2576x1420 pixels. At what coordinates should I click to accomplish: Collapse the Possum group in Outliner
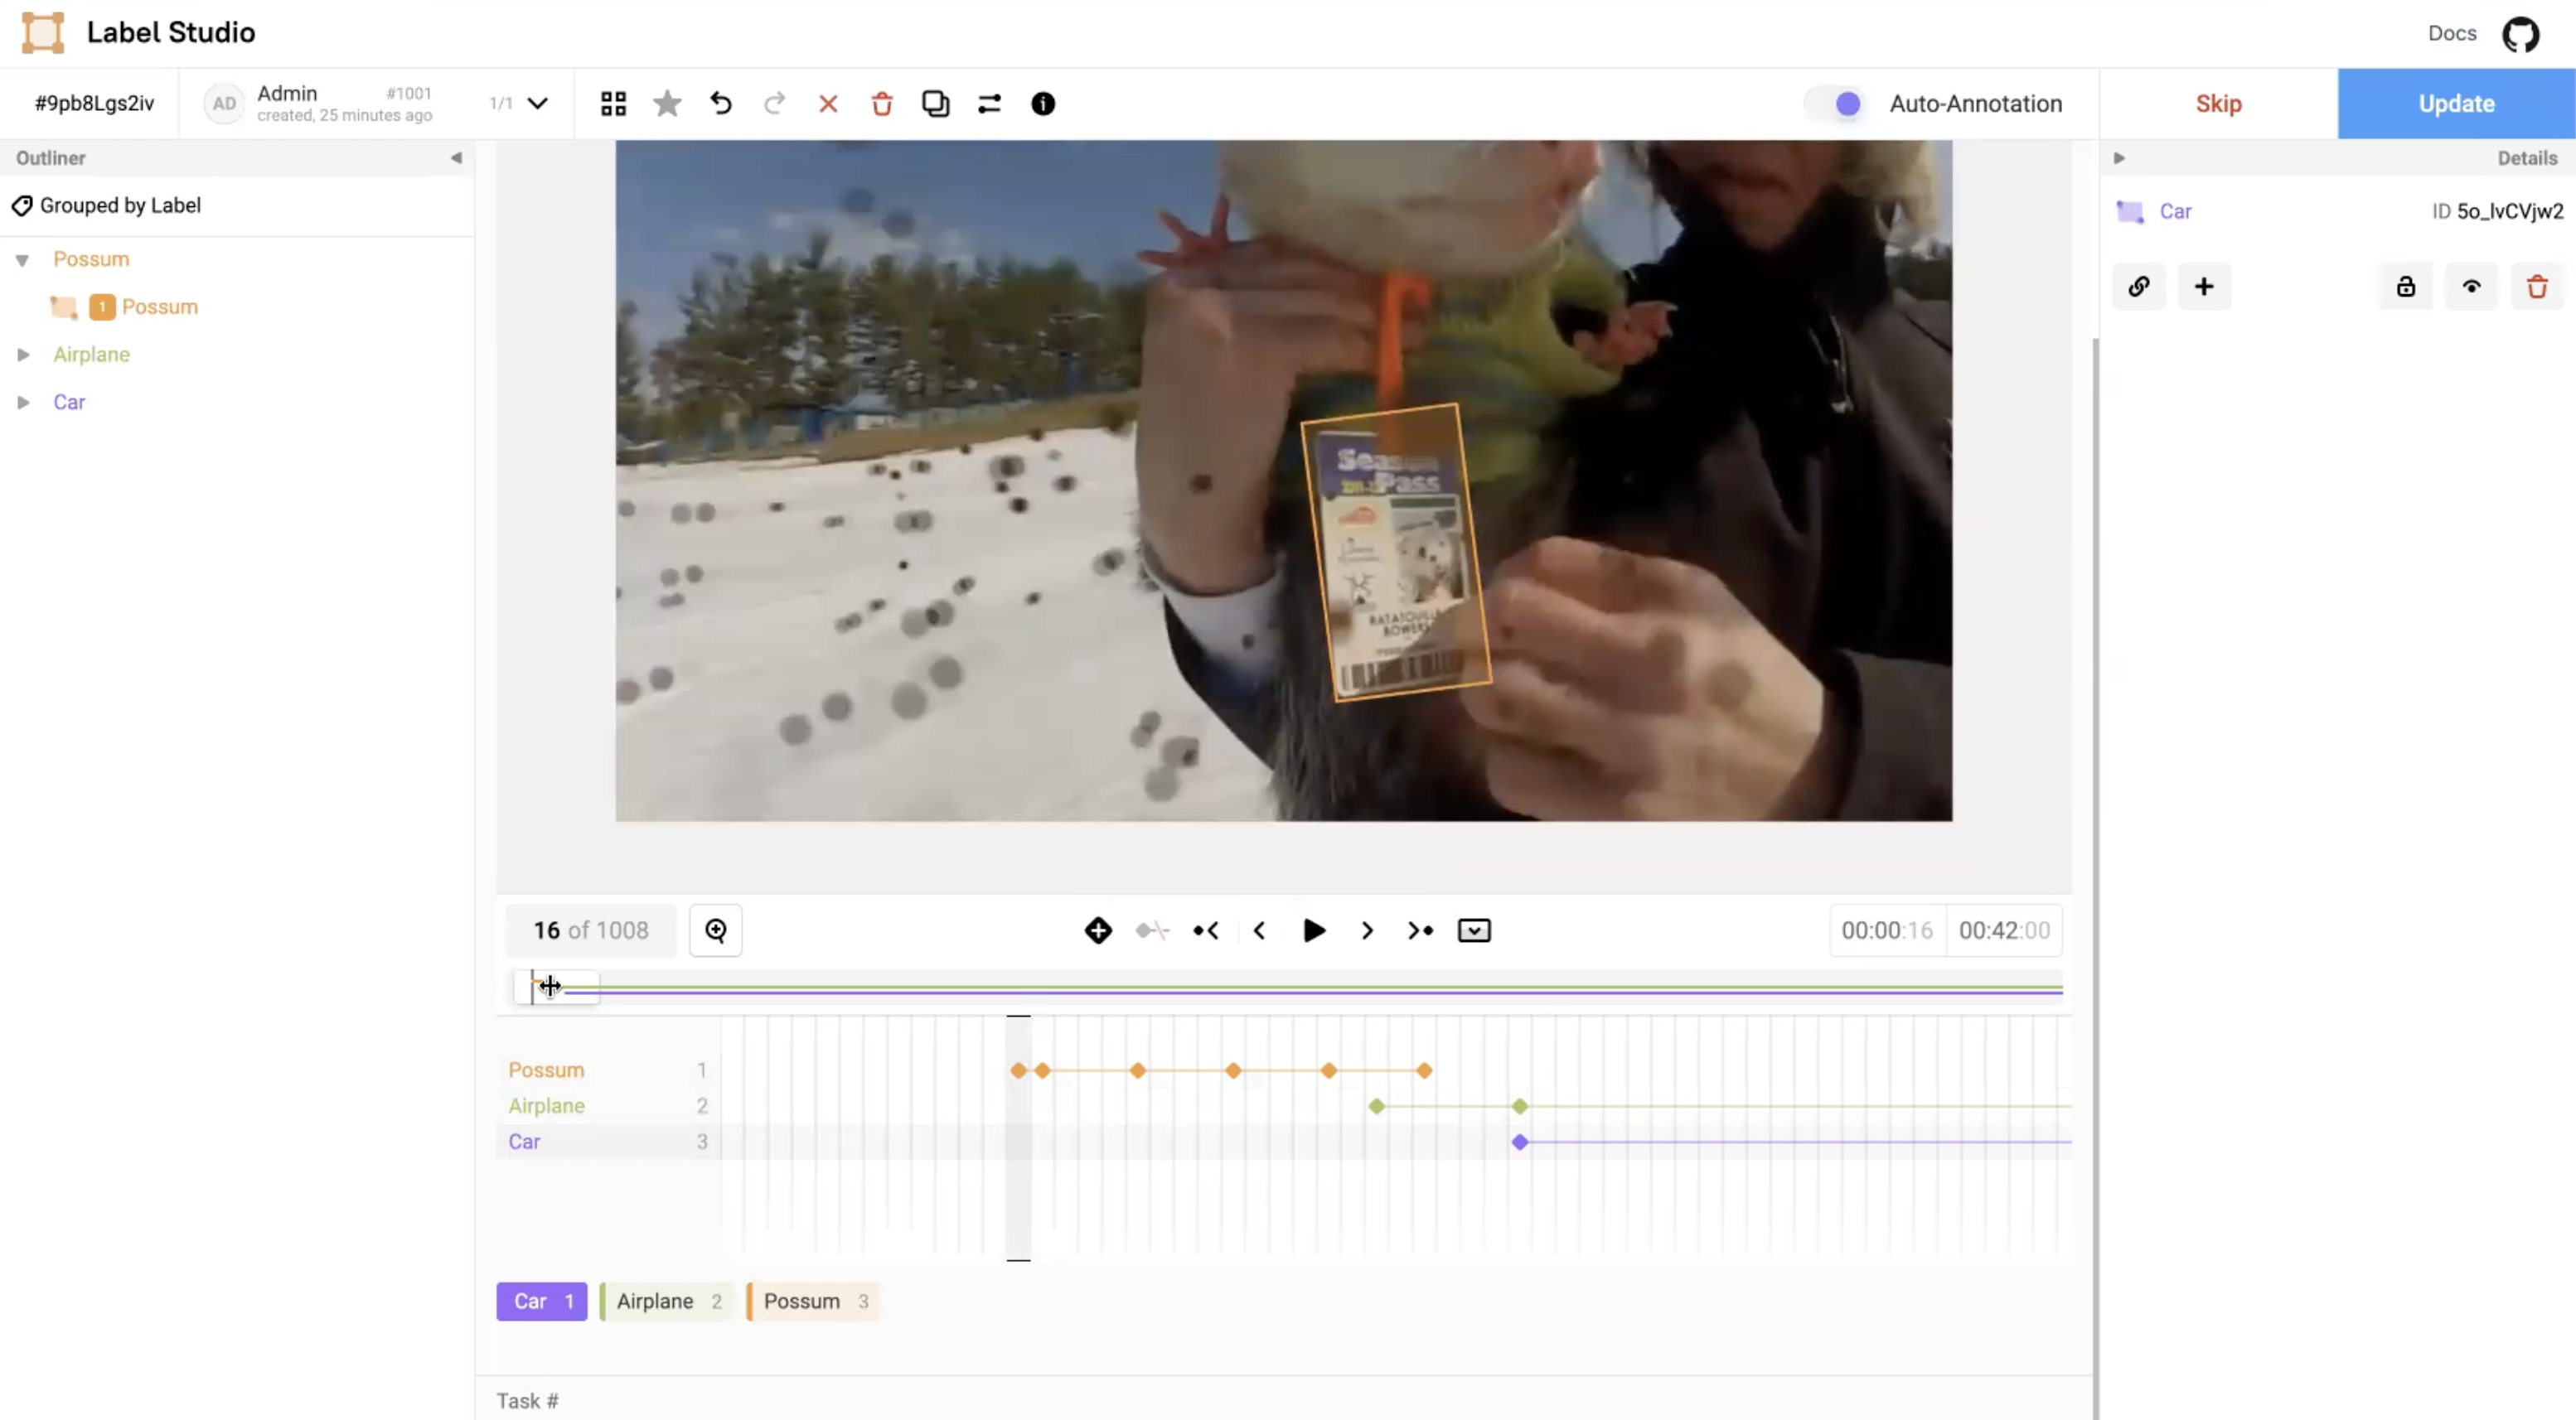coord(23,260)
